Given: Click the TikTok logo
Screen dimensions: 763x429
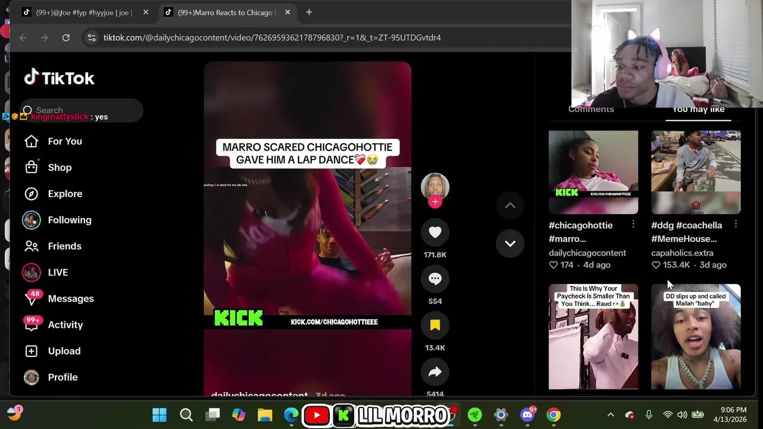Looking at the screenshot, I should tap(59, 78).
